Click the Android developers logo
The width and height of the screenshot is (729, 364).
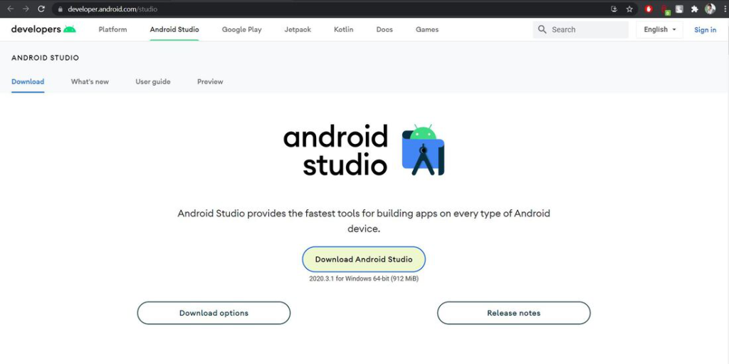(x=43, y=29)
